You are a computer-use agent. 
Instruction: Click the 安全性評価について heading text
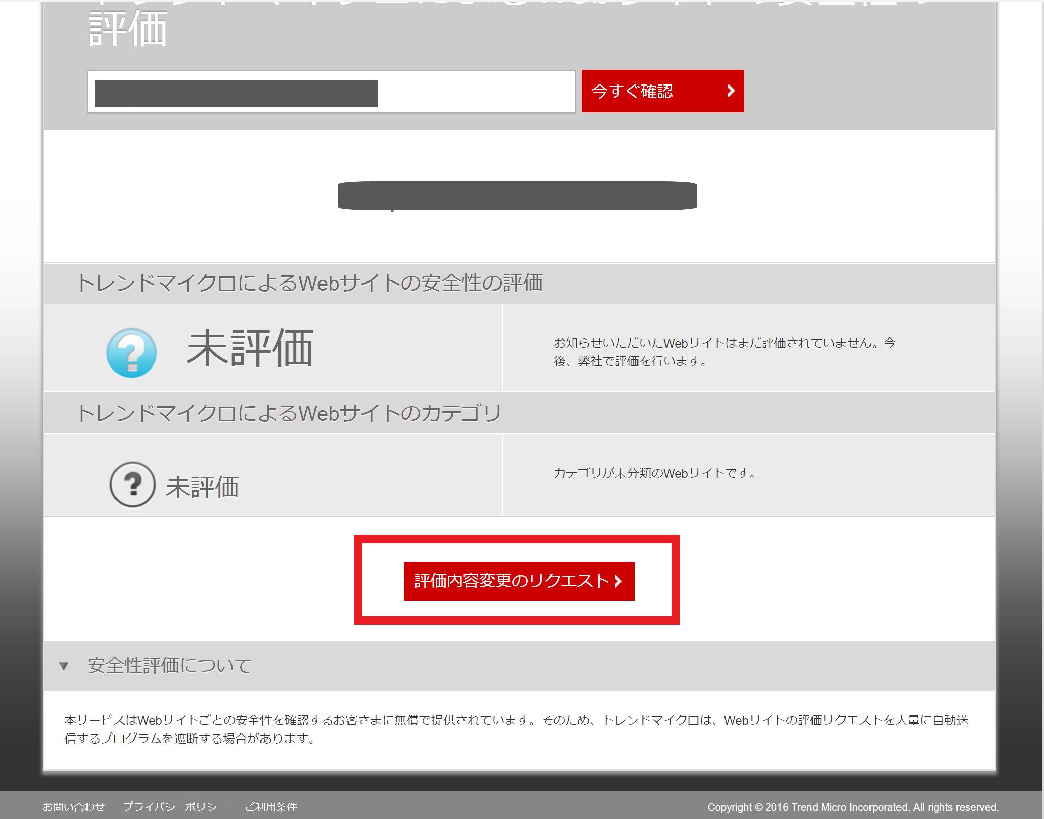(x=170, y=666)
